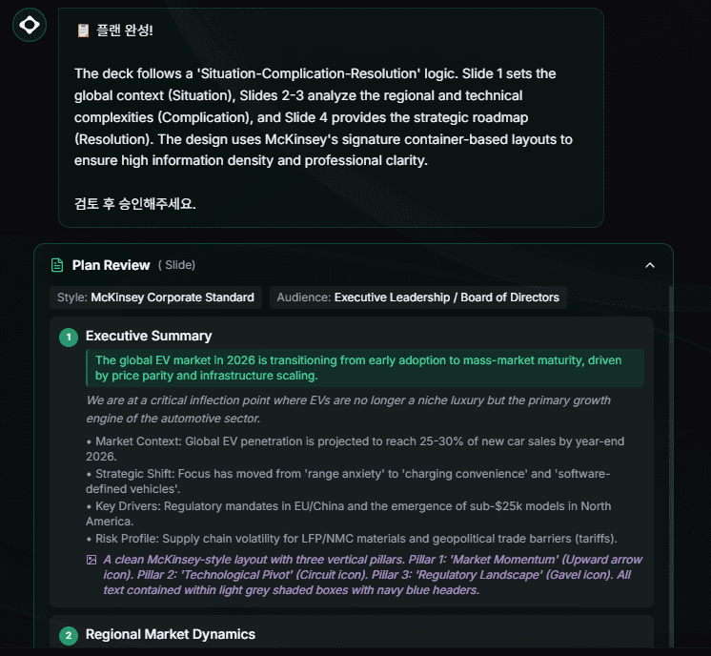Click the green highlighted key message box
Viewport: 711px width, 656px height.
coord(364,368)
